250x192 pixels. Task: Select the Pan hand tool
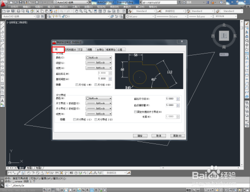[76, 11]
